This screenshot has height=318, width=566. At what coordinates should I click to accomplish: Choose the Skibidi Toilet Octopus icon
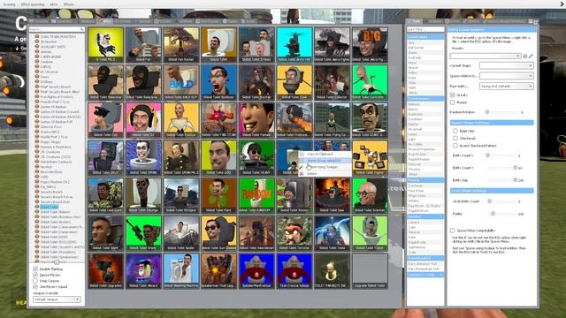click(x=180, y=195)
